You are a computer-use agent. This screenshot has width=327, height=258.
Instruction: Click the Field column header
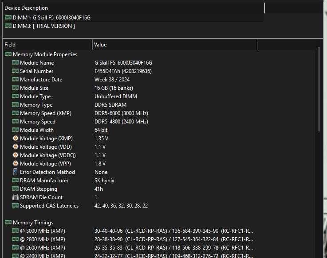(47, 45)
